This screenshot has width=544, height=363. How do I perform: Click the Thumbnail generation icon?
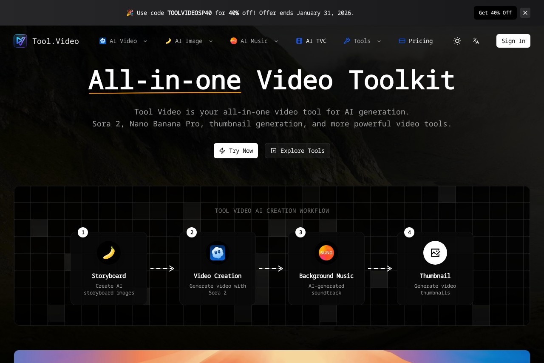click(x=435, y=252)
